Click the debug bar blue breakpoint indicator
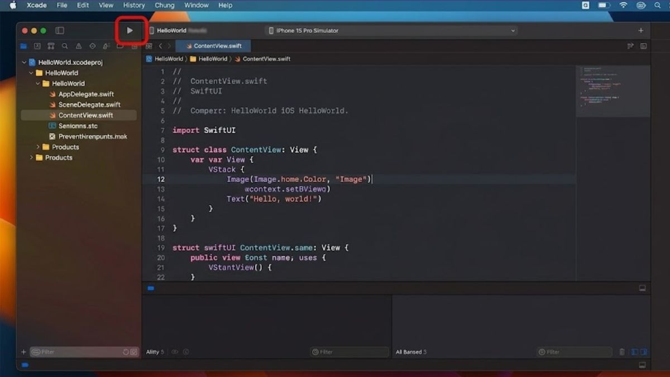Image resolution: width=670 pixels, height=377 pixels. tap(151, 288)
